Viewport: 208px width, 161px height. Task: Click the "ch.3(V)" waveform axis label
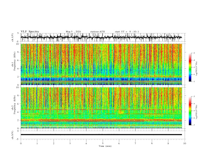click(x=13, y=135)
